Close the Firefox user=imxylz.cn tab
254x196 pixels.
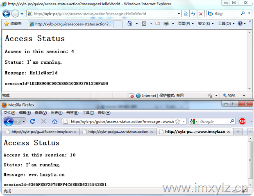[x=75, y=132]
